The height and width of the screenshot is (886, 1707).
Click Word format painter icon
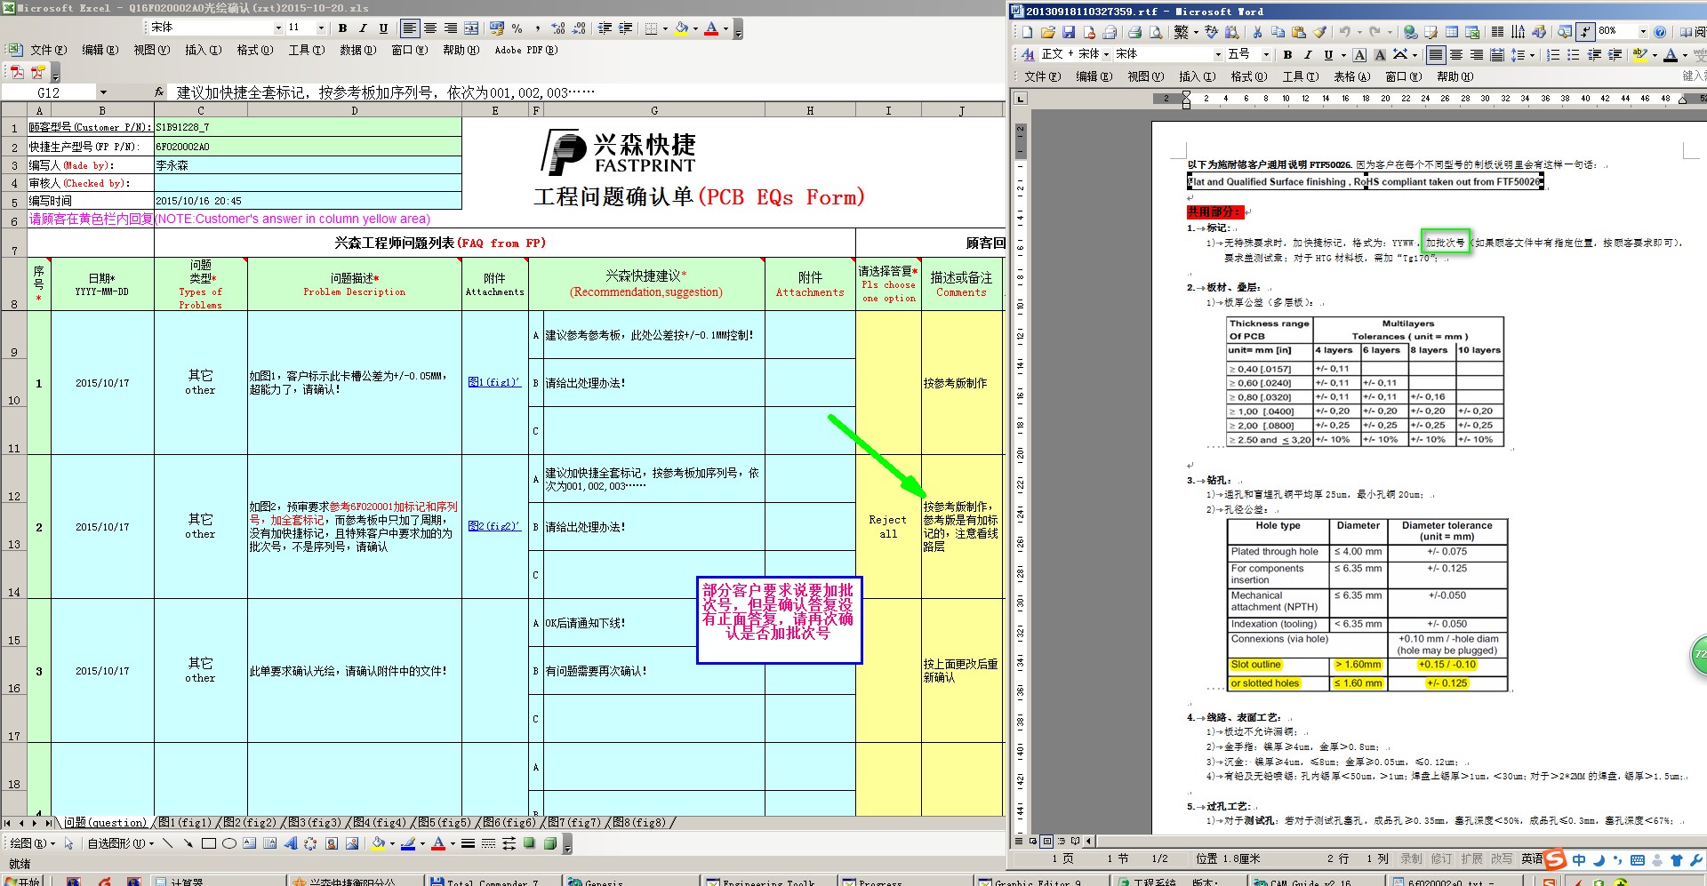pyautogui.click(x=1319, y=32)
